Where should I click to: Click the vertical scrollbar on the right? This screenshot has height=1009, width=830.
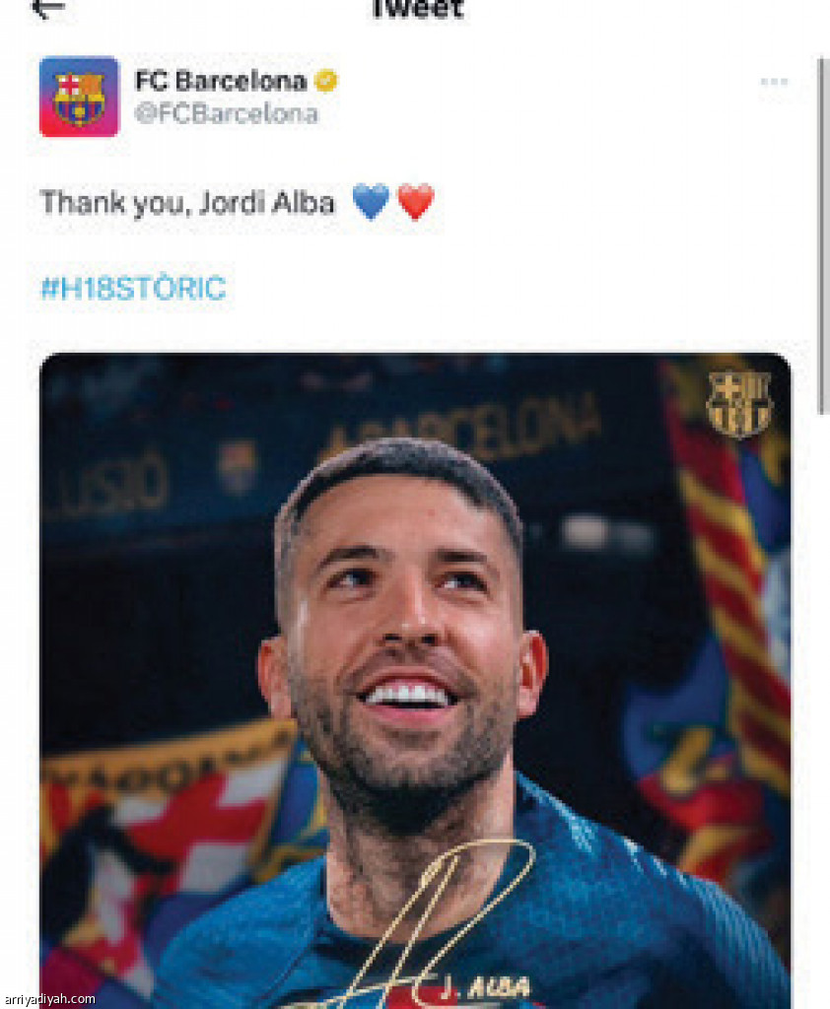point(821,236)
